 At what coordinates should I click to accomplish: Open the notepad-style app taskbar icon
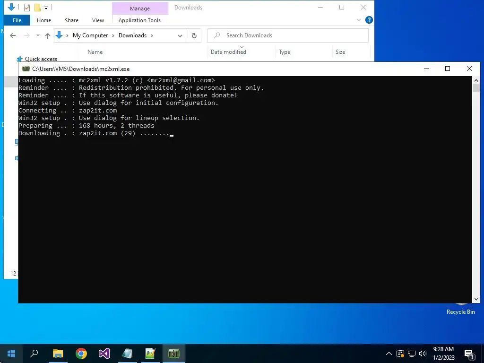pos(127,354)
